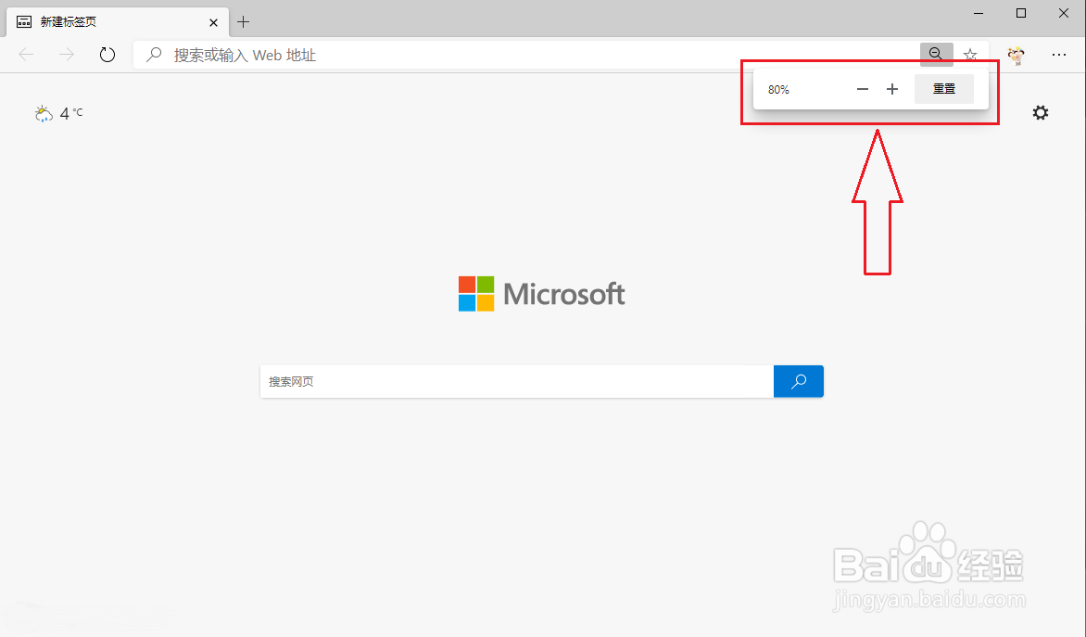
Task: Click the blue search button
Action: point(799,381)
